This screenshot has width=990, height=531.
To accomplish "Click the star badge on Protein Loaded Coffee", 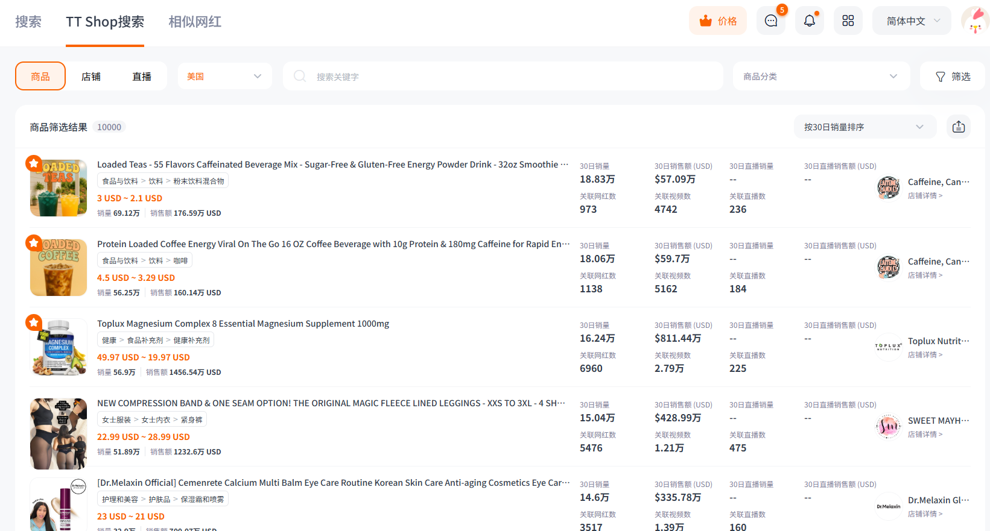I will point(34,243).
